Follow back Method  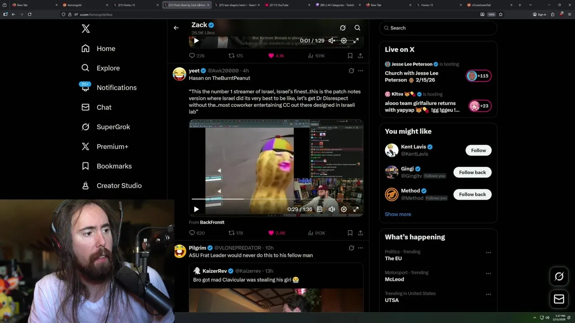point(472,194)
